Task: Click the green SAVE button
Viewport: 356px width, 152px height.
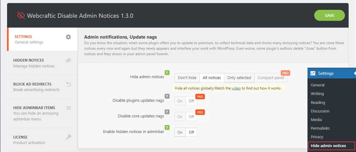Action: click(330, 15)
